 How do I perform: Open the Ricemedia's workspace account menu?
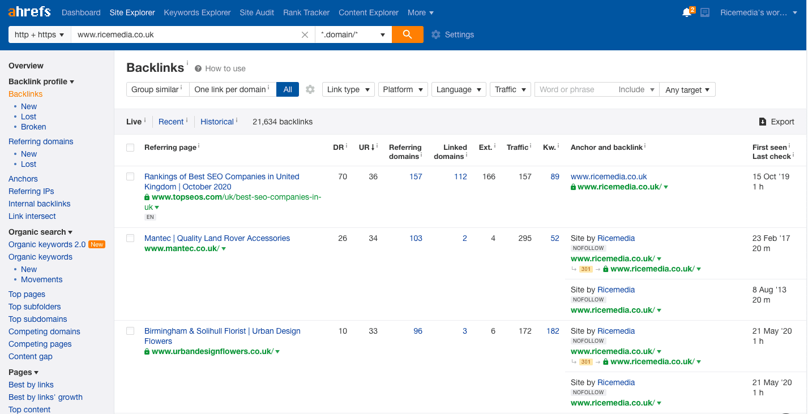tap(759, 12)
